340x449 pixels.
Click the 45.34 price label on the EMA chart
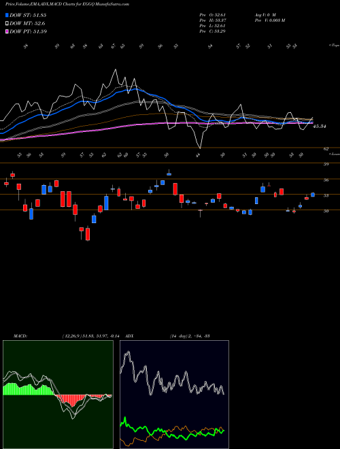coord(320,126)
